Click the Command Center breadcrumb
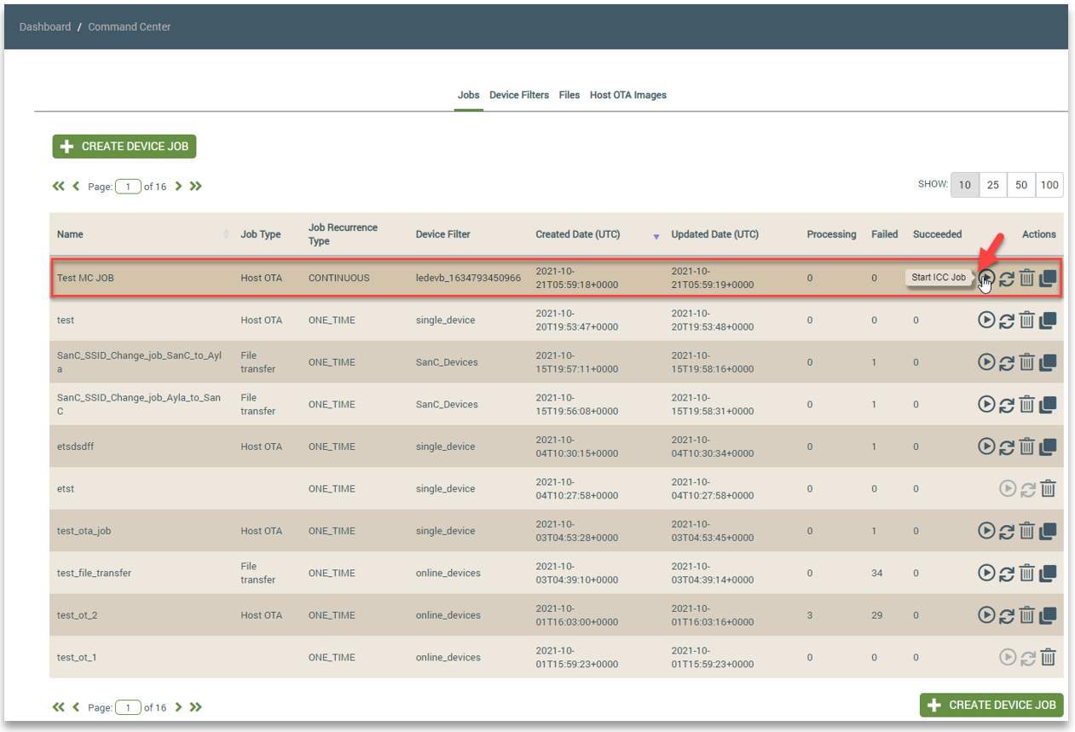Screen dimensions: 1075x732 tap(130, 26)
